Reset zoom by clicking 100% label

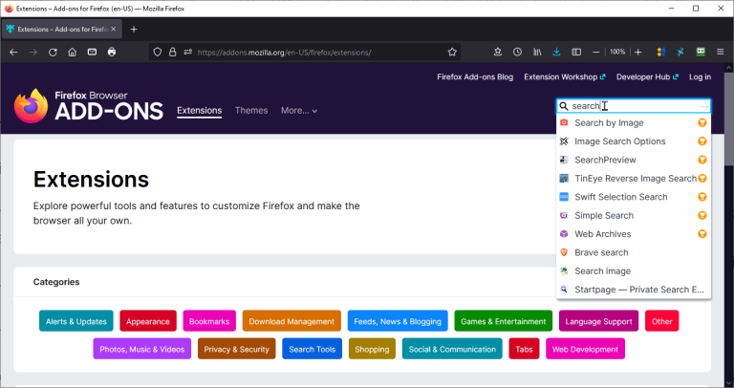pyautogui.click(x=617, y=52)
